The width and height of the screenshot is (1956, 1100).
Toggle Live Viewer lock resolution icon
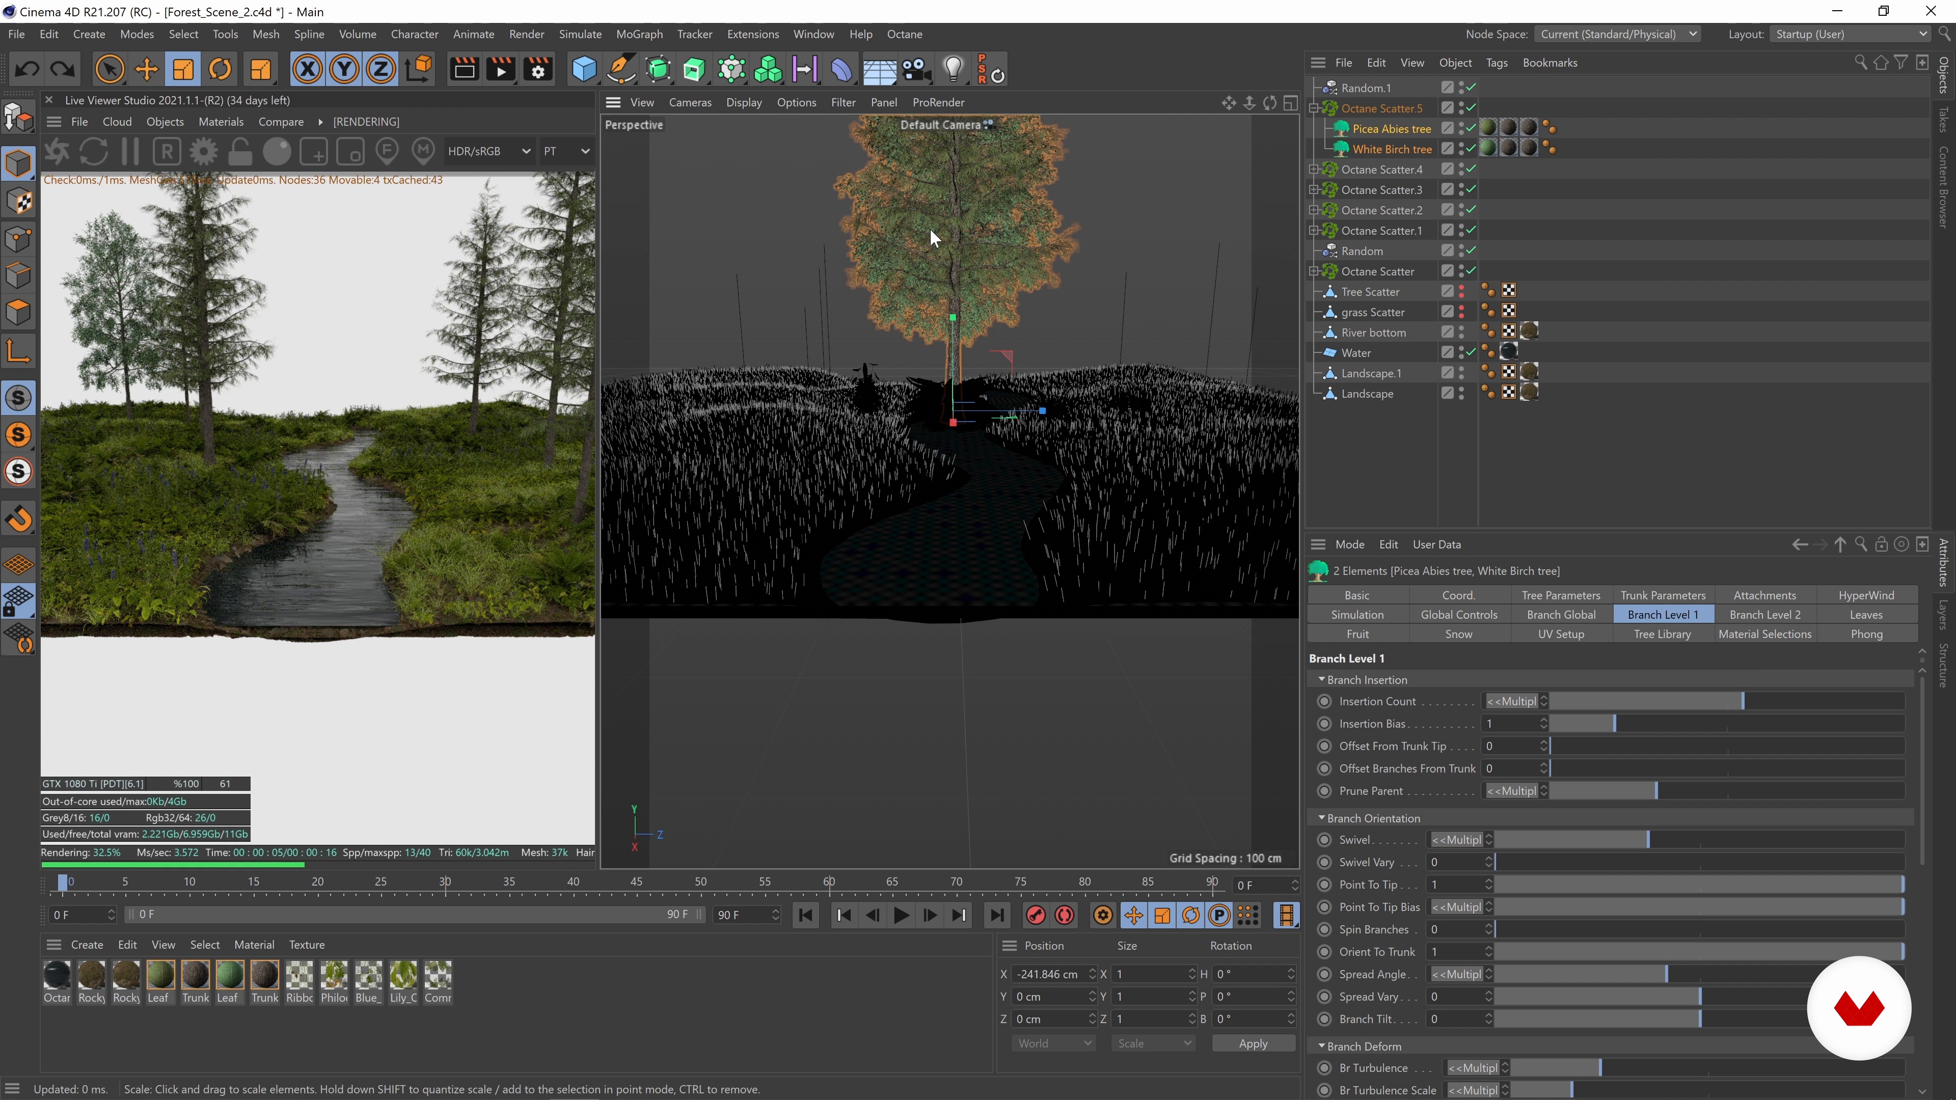tap(240, 151)
